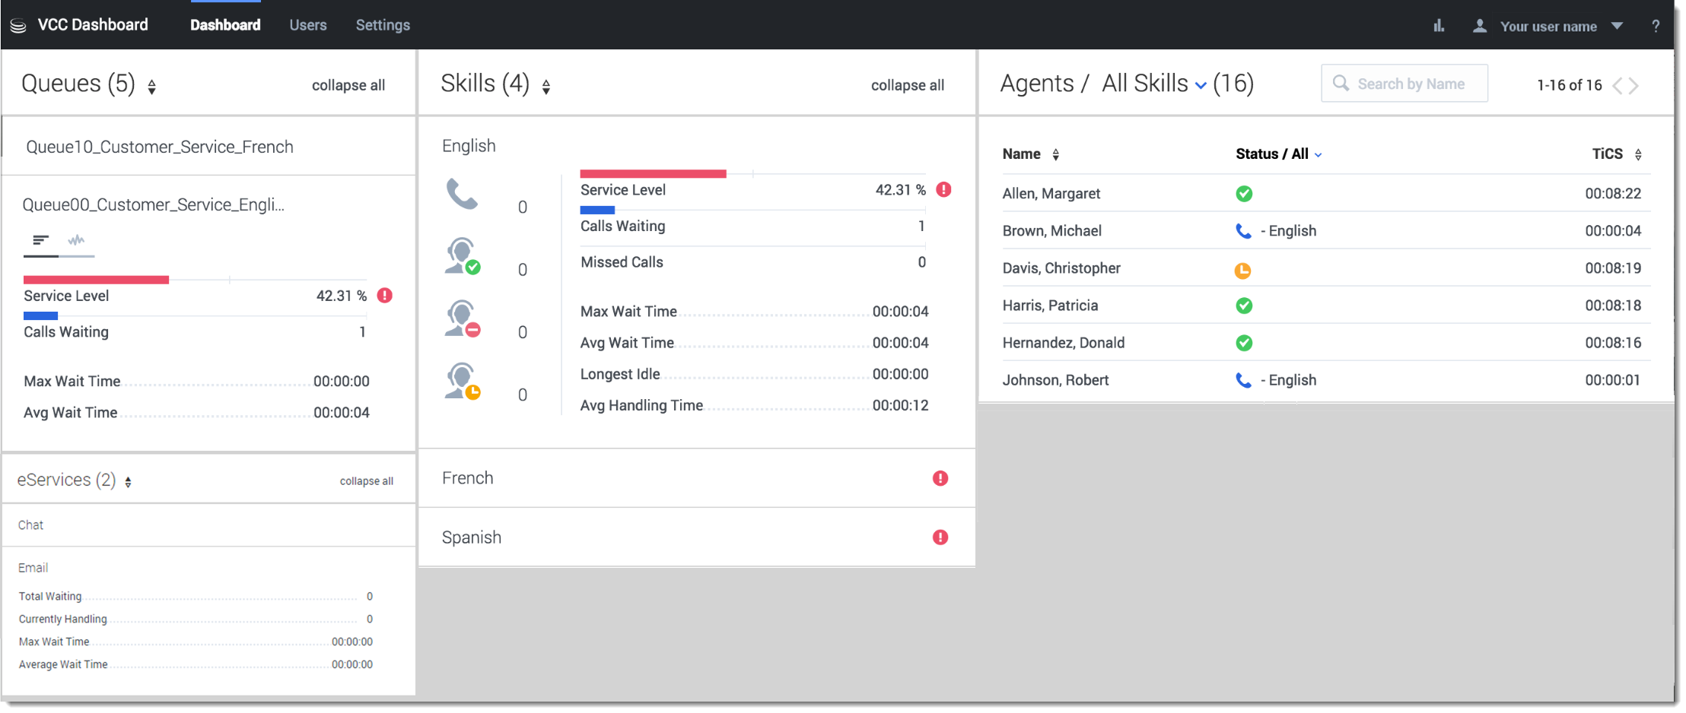
Task: Collapse all Skills panels
Action: click(x=907, y=85)
